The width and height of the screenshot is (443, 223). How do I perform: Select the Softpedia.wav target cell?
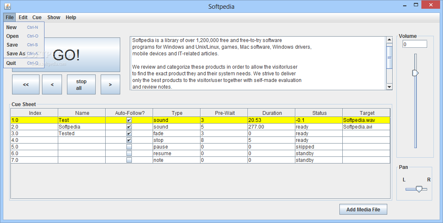(366, 120)
